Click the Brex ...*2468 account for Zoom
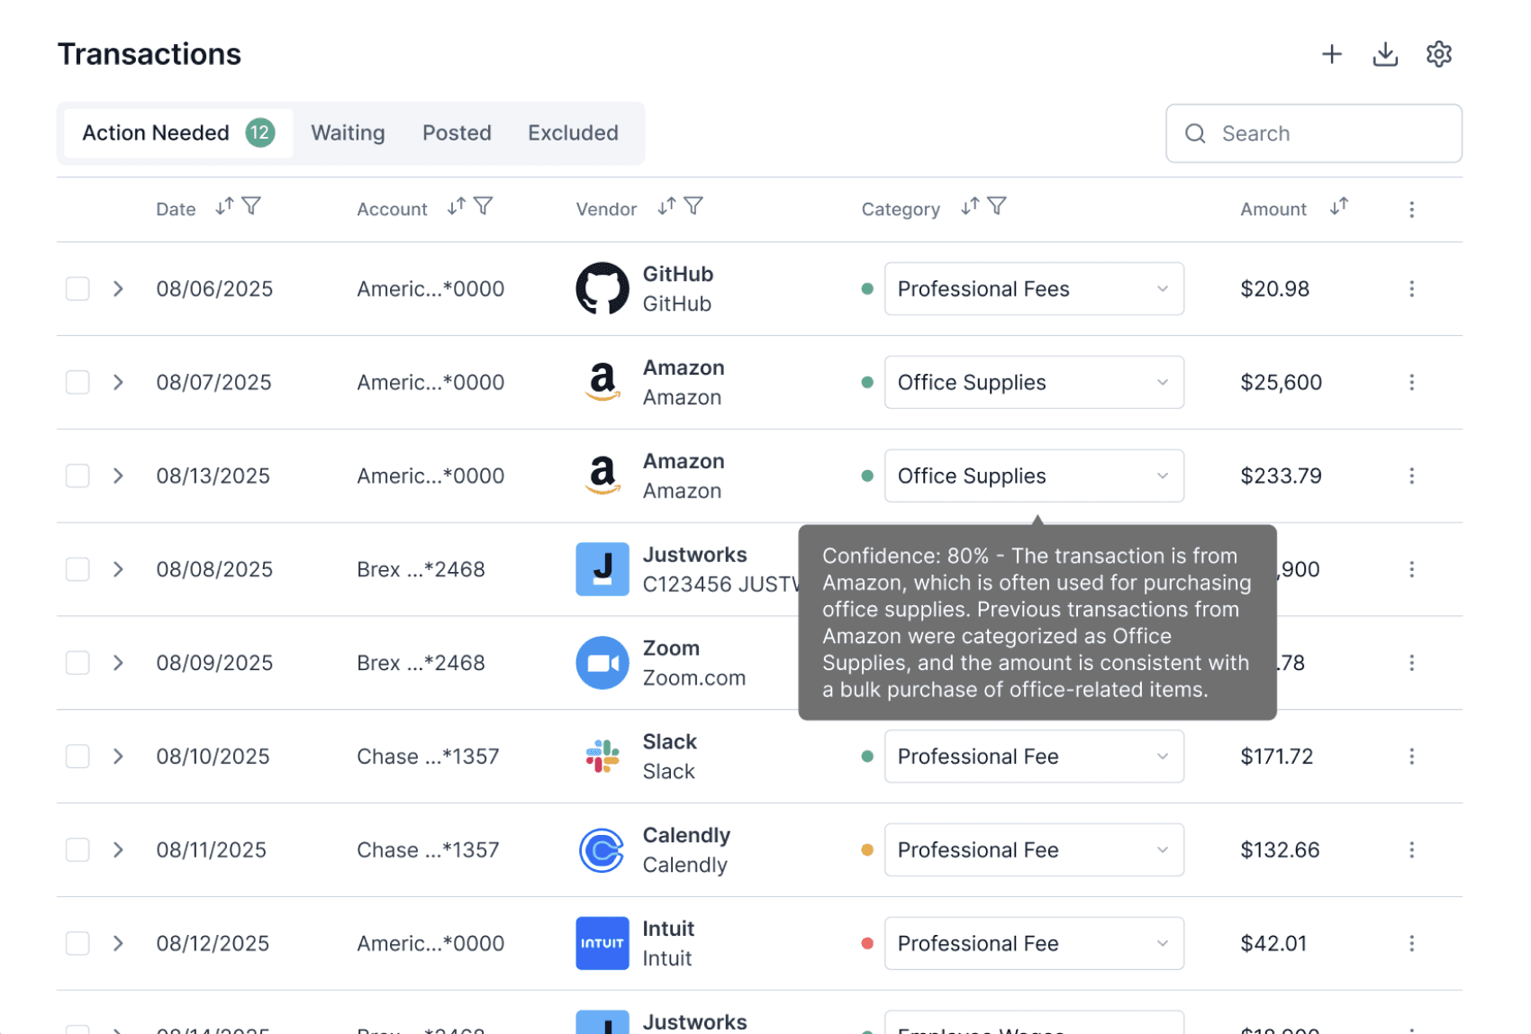1531x1034 pixels. 421,663
